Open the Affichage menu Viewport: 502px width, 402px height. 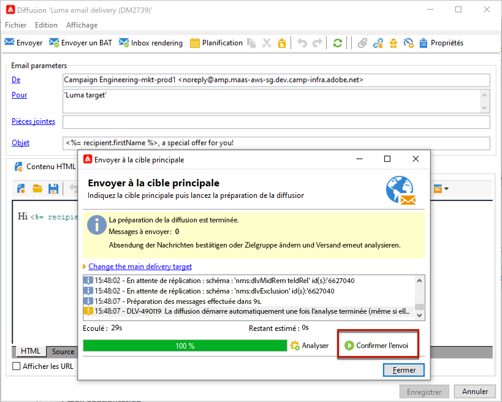click(x=82, y=25)
